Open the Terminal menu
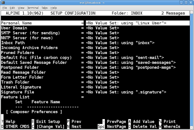This screenshot has width=194, height=130. coord(33,8)
